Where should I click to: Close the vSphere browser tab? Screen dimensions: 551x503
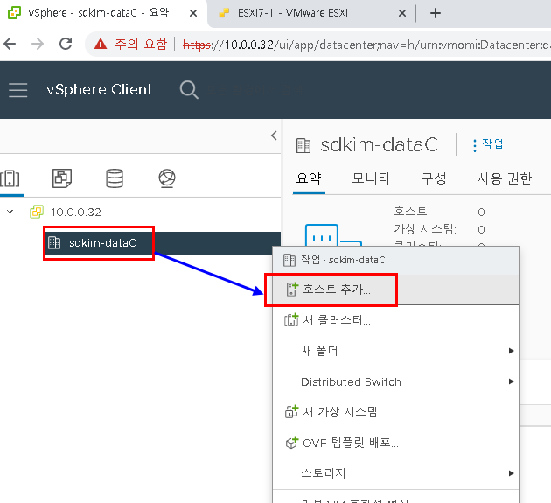pyautogui.click(x=193, y=13)
